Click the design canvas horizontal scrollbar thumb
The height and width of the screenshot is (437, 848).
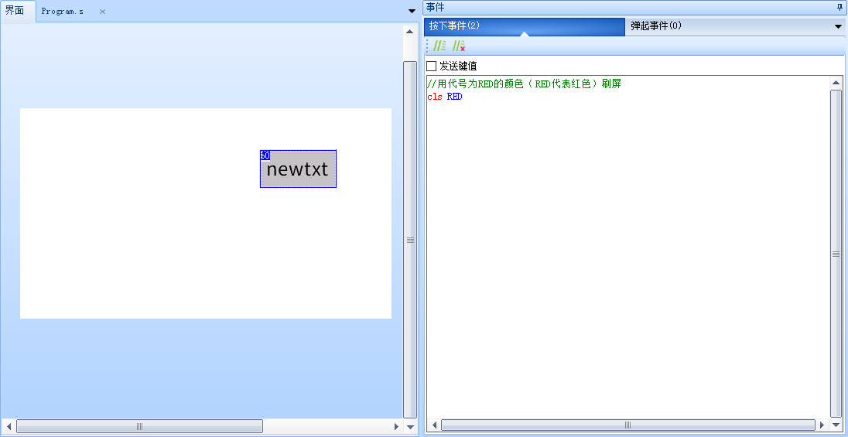139,426
